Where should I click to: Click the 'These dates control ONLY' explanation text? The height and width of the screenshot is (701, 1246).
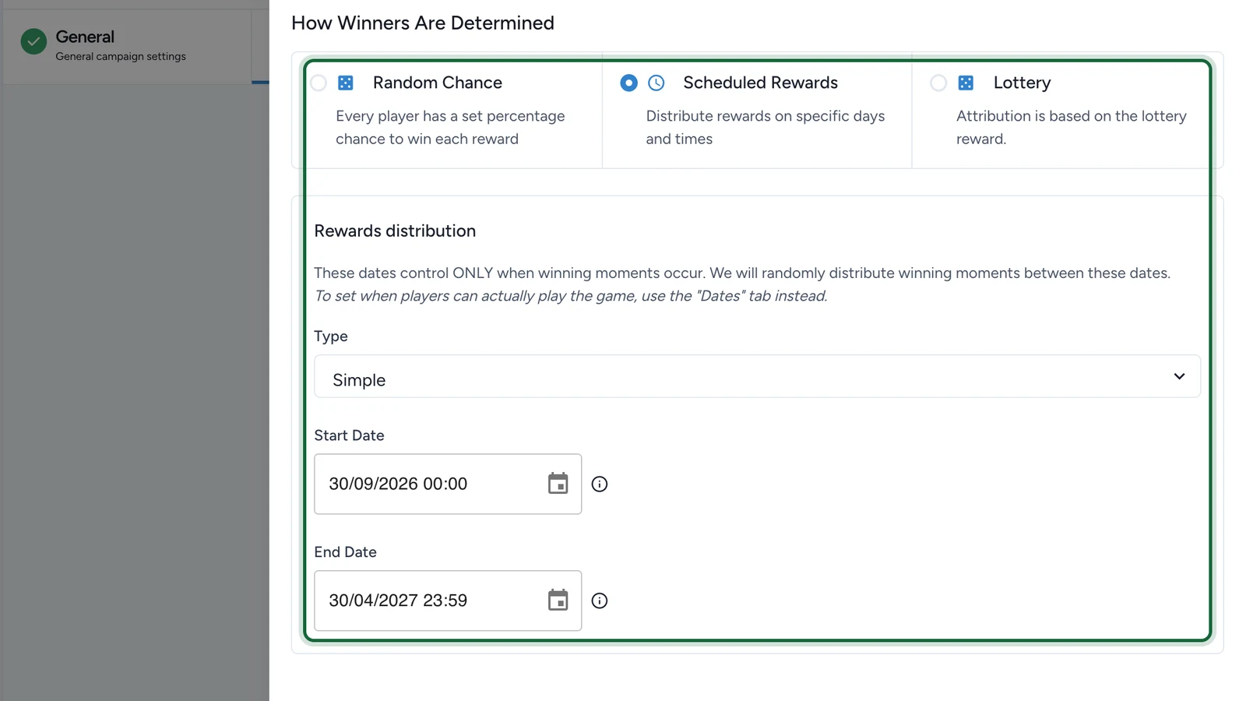click(742, 273)
